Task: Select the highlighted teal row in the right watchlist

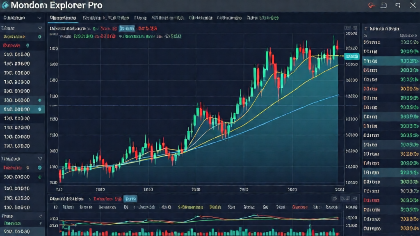Action: click(x=390, y=61)
